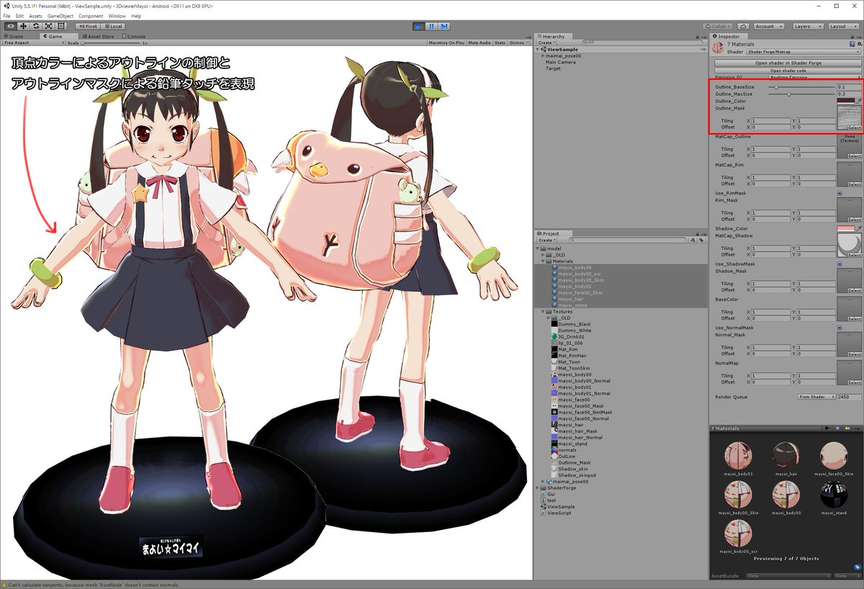Play the material preview animation
Screen dimensions: 864x589
pos(828,428)
